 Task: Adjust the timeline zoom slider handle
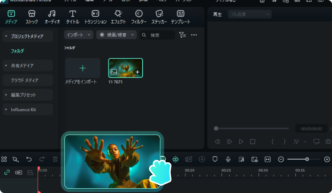pos(307,159)
